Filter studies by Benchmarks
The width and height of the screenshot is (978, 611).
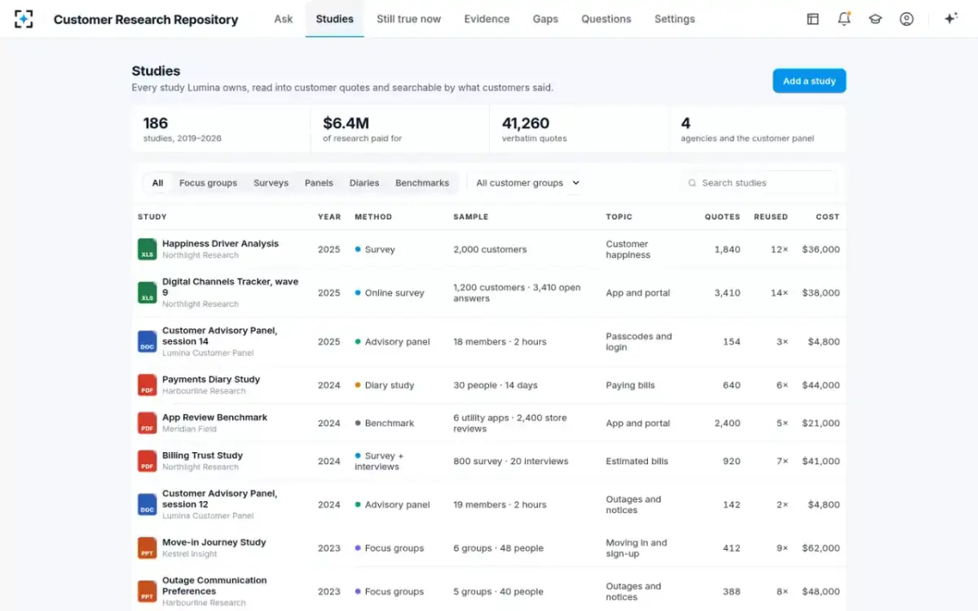point(422,183)
